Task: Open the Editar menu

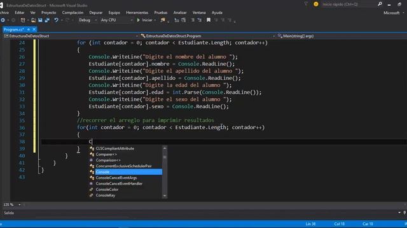Action: 20,13
